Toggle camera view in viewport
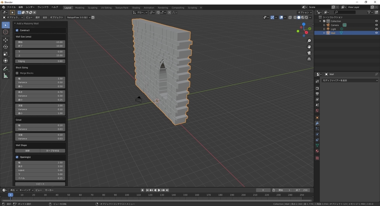This screenshot has width=380, height=206. click(309, 53)
